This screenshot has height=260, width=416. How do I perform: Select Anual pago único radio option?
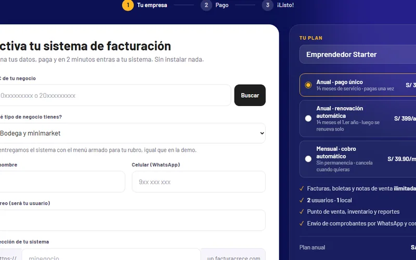click(308, 85)
